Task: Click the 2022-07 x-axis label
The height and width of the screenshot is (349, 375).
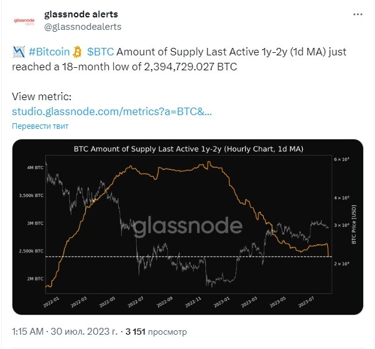Action: (x=136, y=302)
